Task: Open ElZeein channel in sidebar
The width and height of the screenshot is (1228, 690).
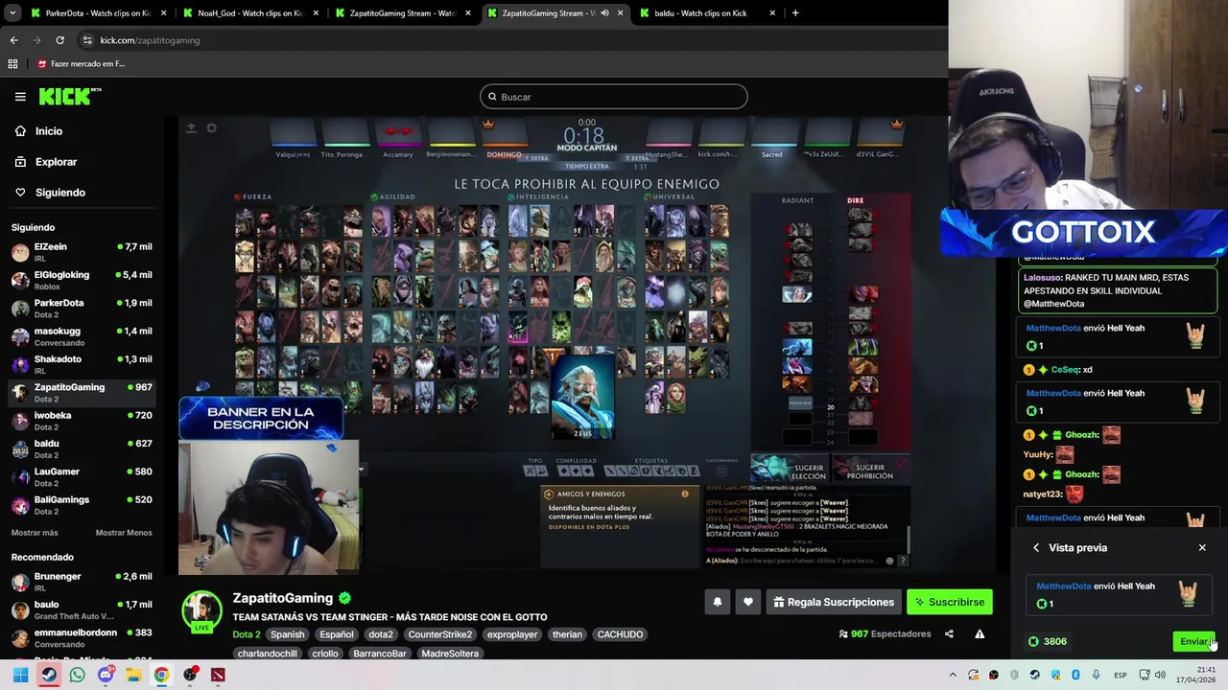Action: pyautogui.click(x=82, y=251)
